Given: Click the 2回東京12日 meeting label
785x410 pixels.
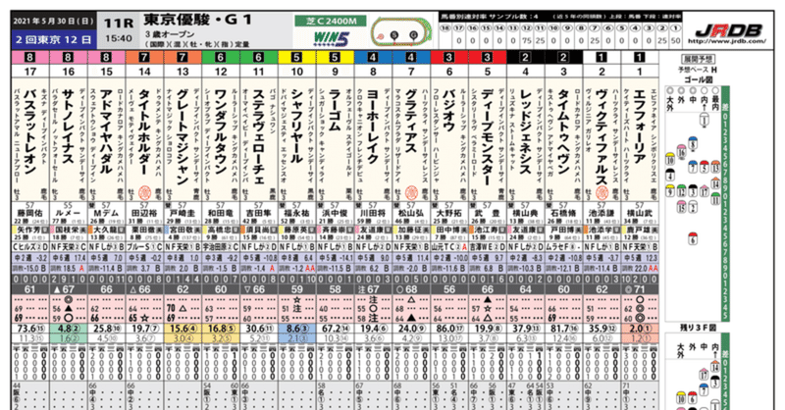Looking at the screenshot, I should (54, 39).
